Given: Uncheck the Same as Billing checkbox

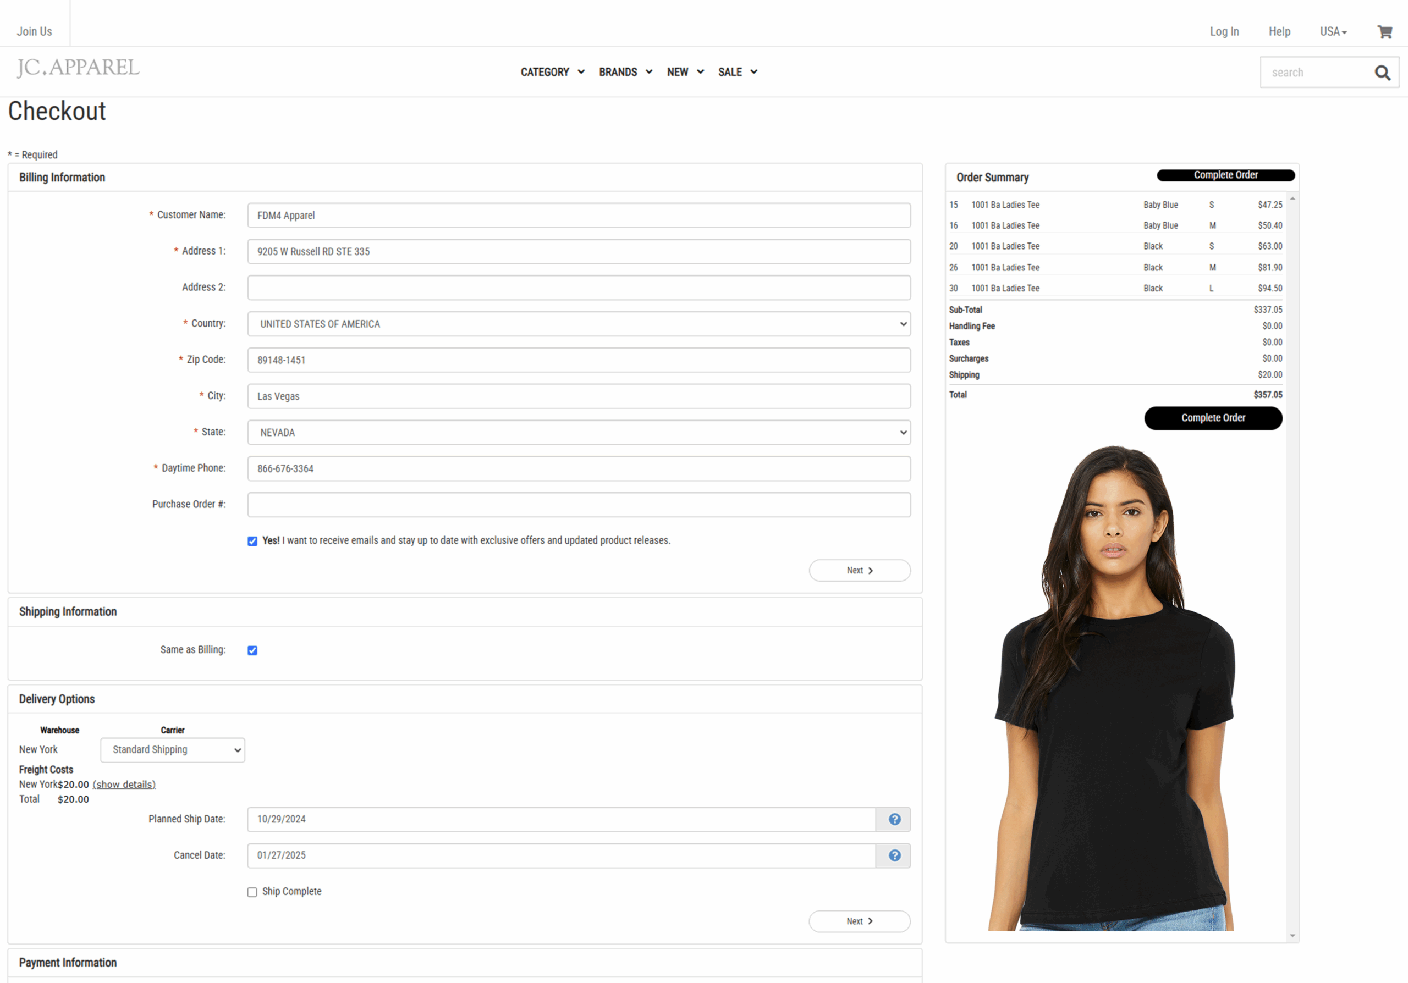Looking at the screenshot, I should pyautogui.click(x=252, y=650).
